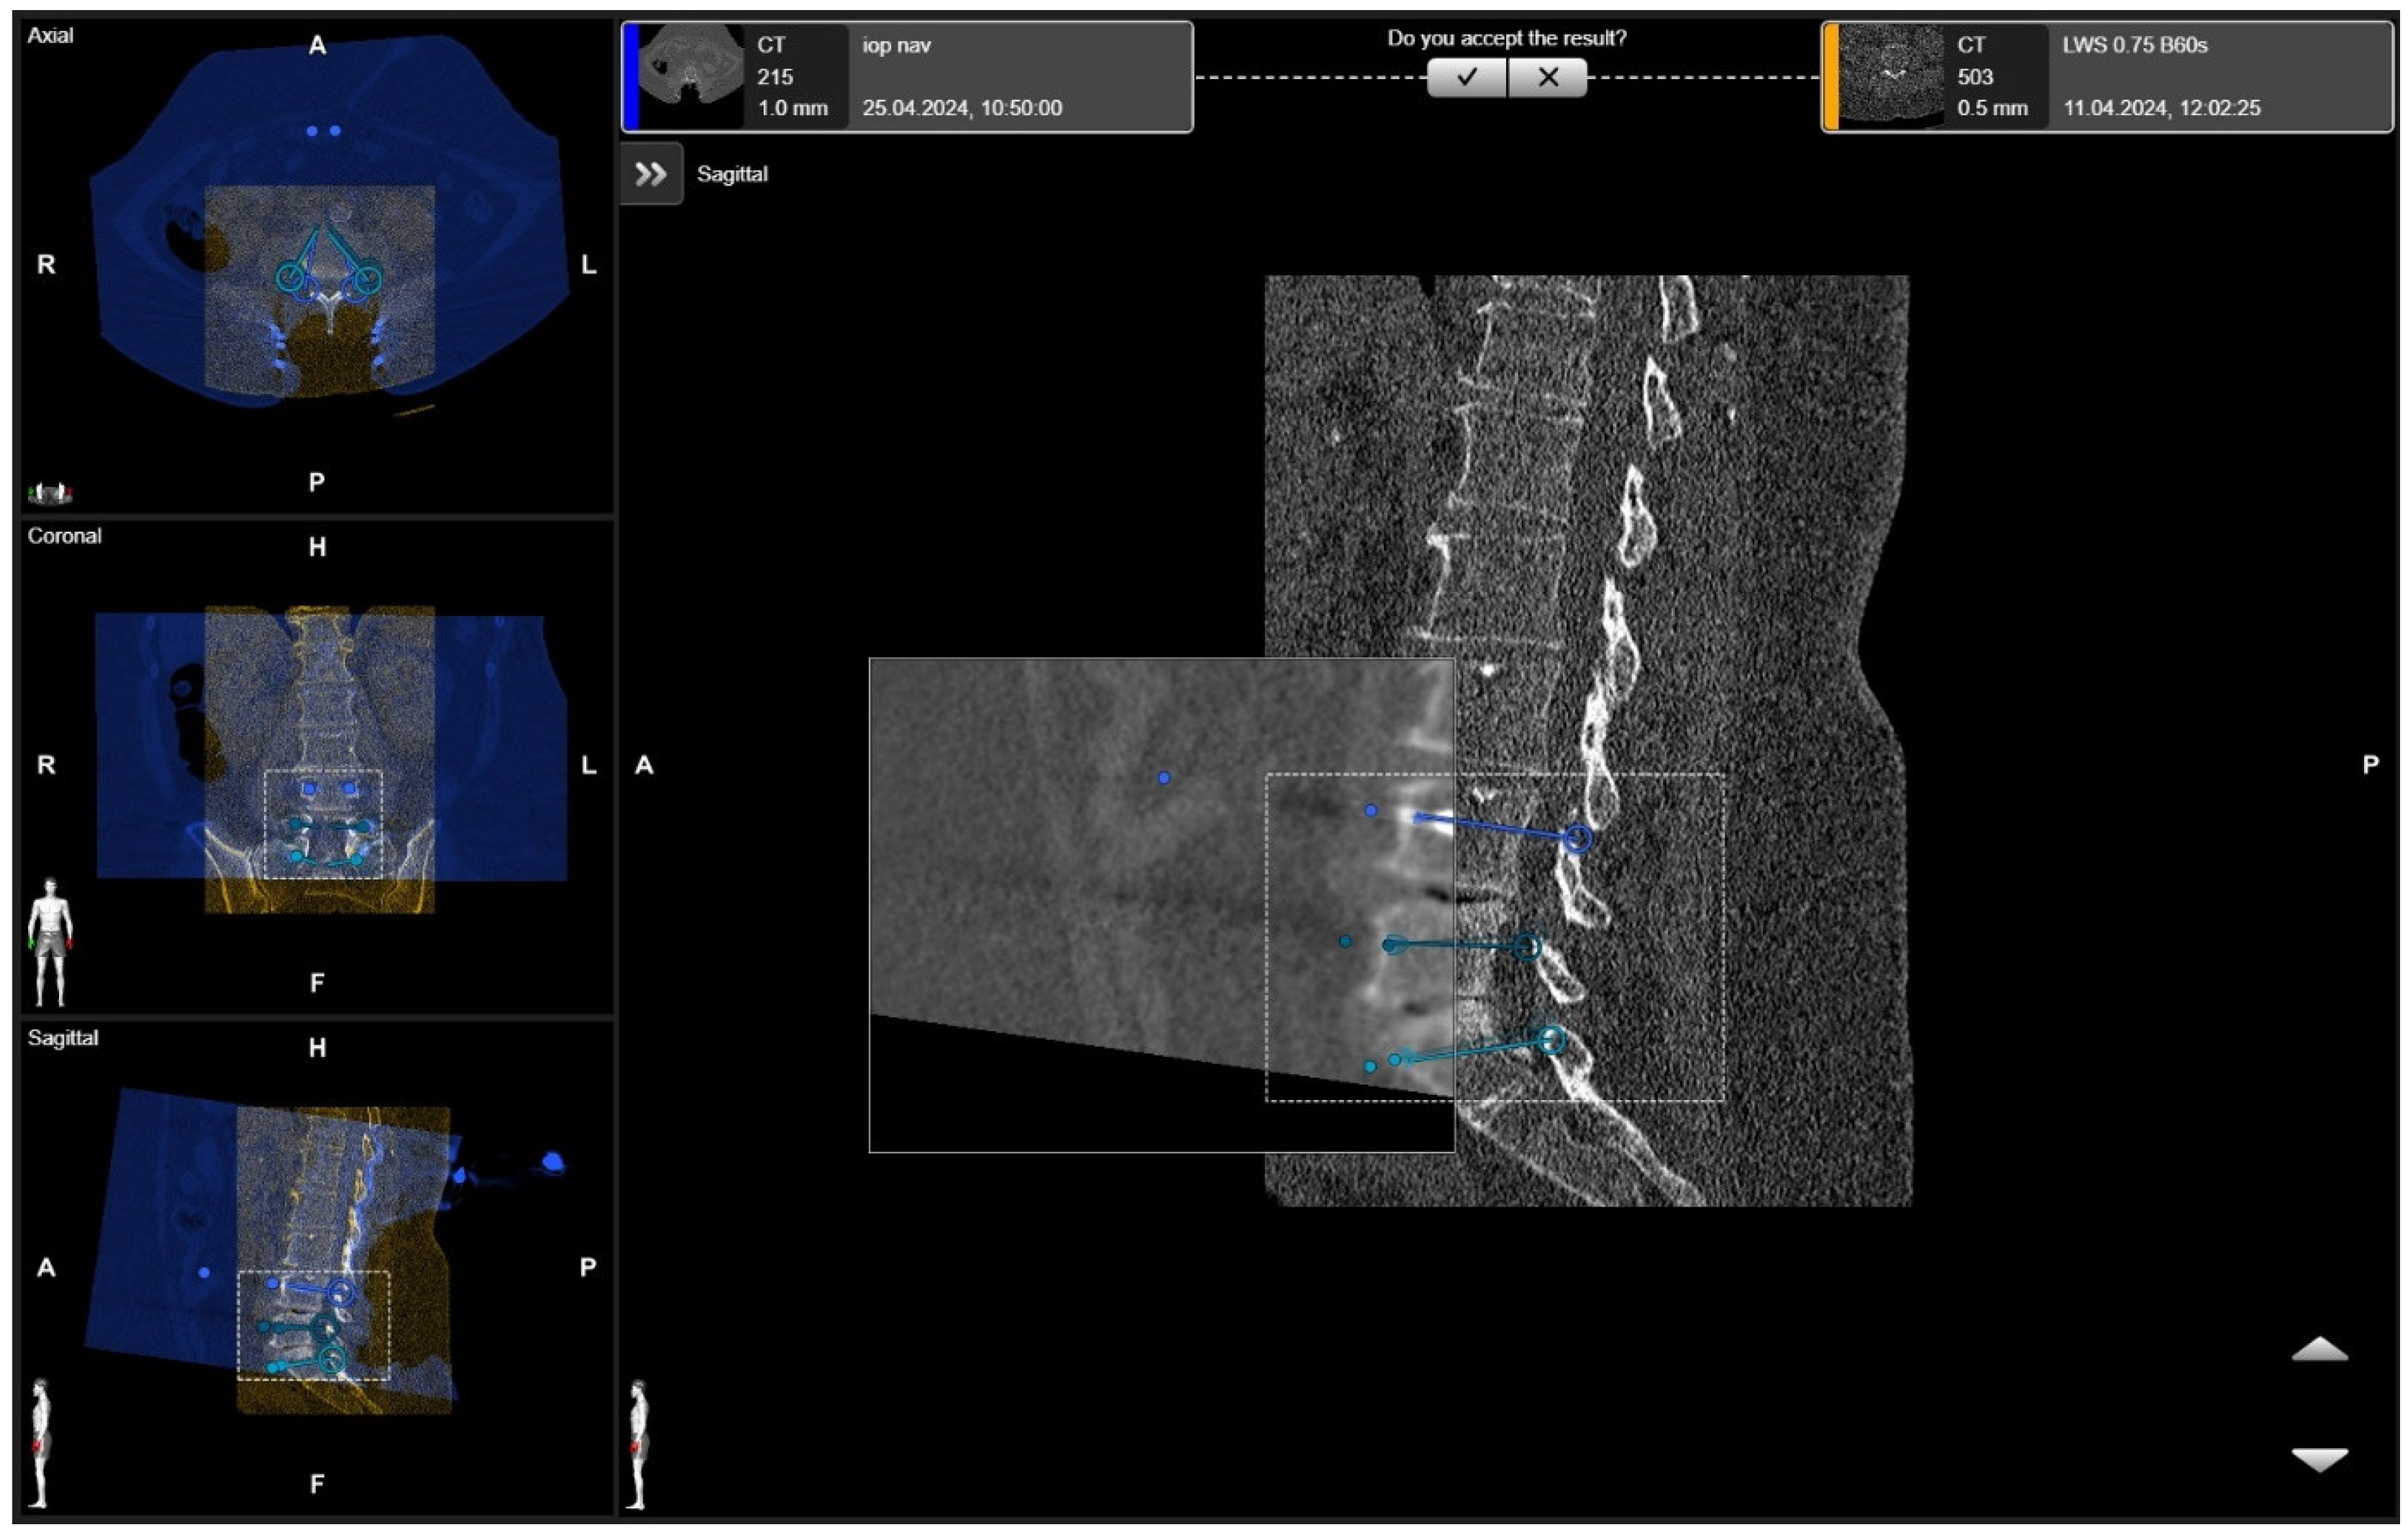Viewport: 2408px width, 1535px height.
Task: Step to the previous slice with up arrow
Action: (2319, 1349)
